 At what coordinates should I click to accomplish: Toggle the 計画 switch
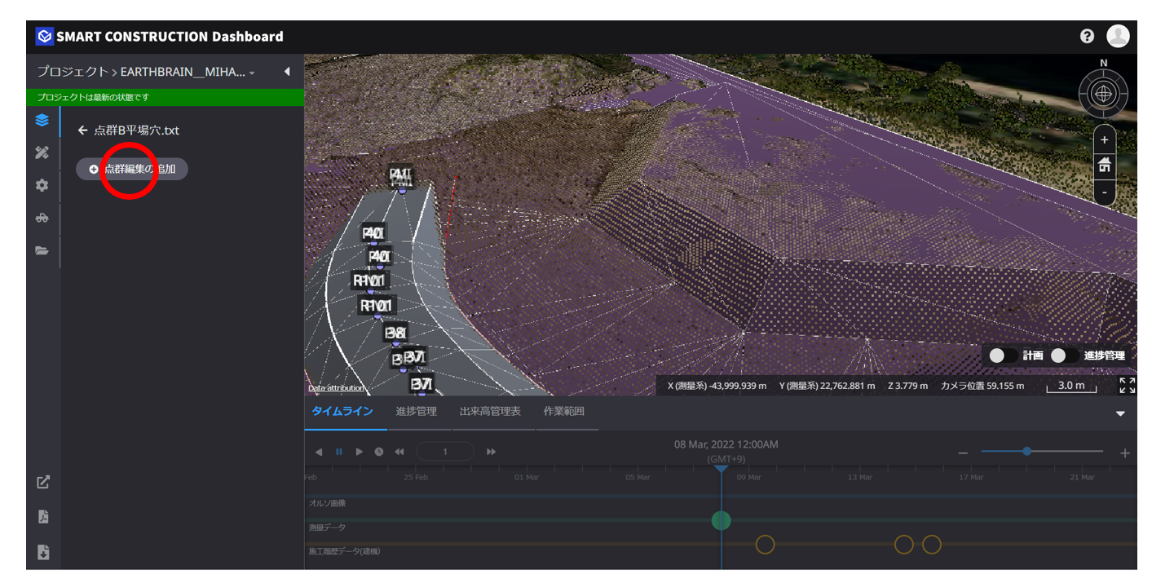coord(1002,356)
